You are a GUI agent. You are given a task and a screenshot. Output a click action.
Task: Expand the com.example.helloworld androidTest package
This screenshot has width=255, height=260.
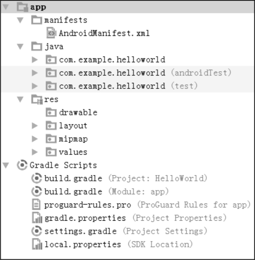click(x=34, y=73)
